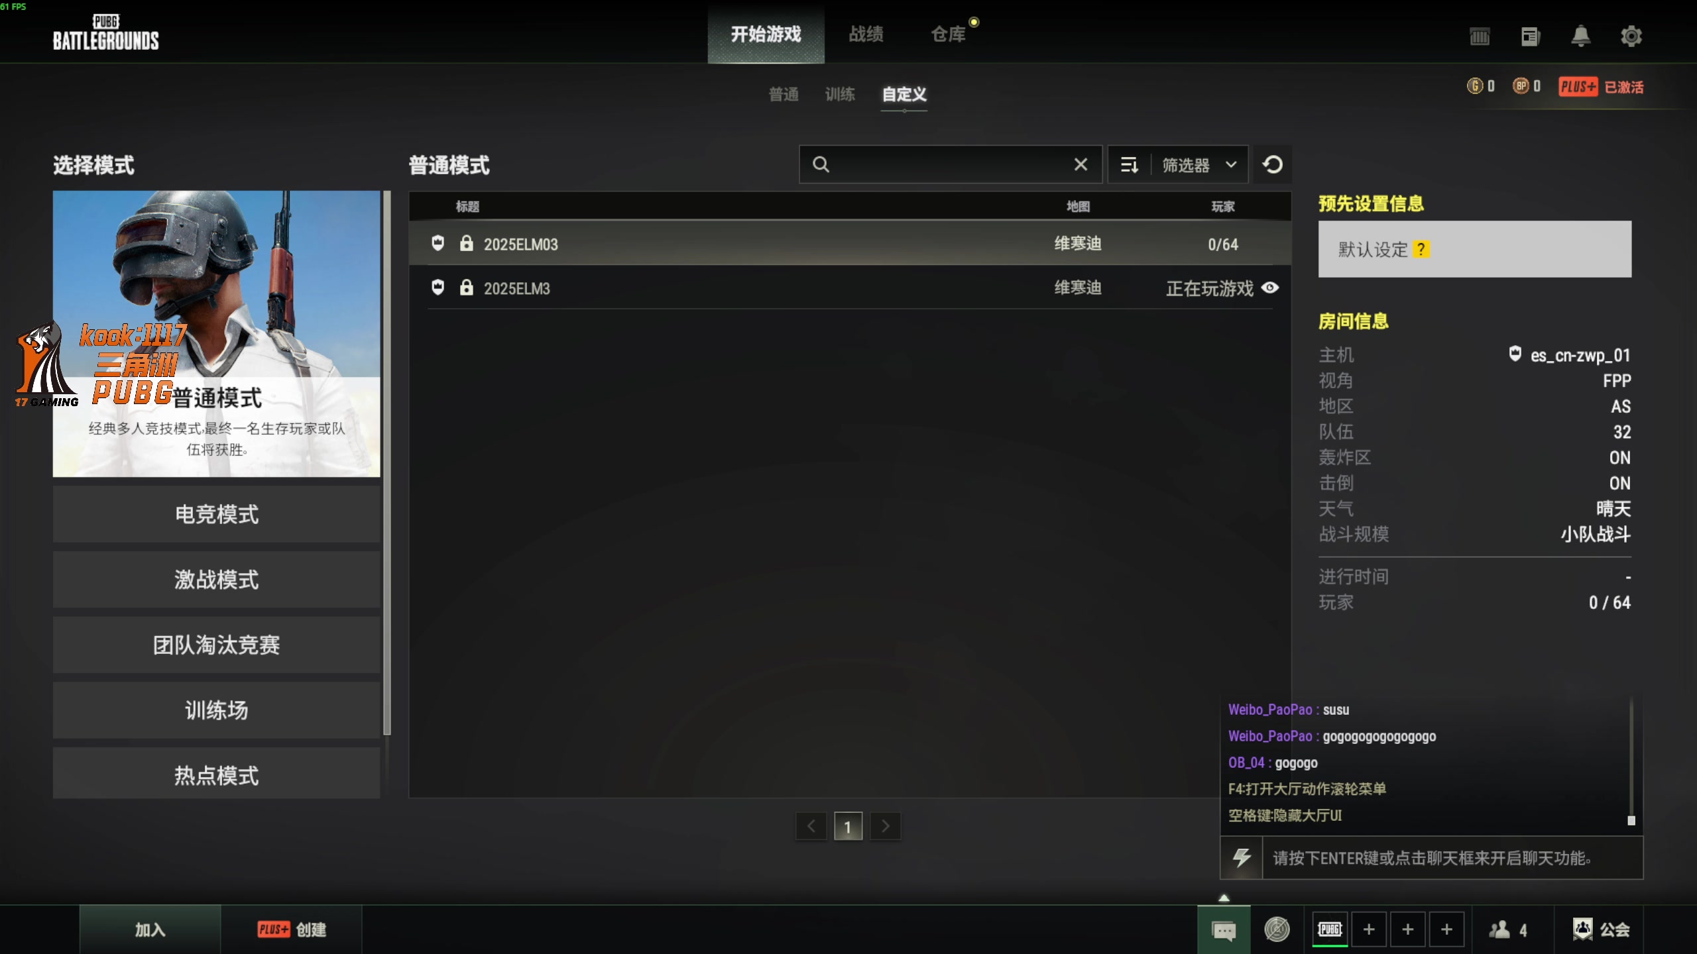Click the chat input box
The image size is (1697, 954).
[x=1452, y=858]
